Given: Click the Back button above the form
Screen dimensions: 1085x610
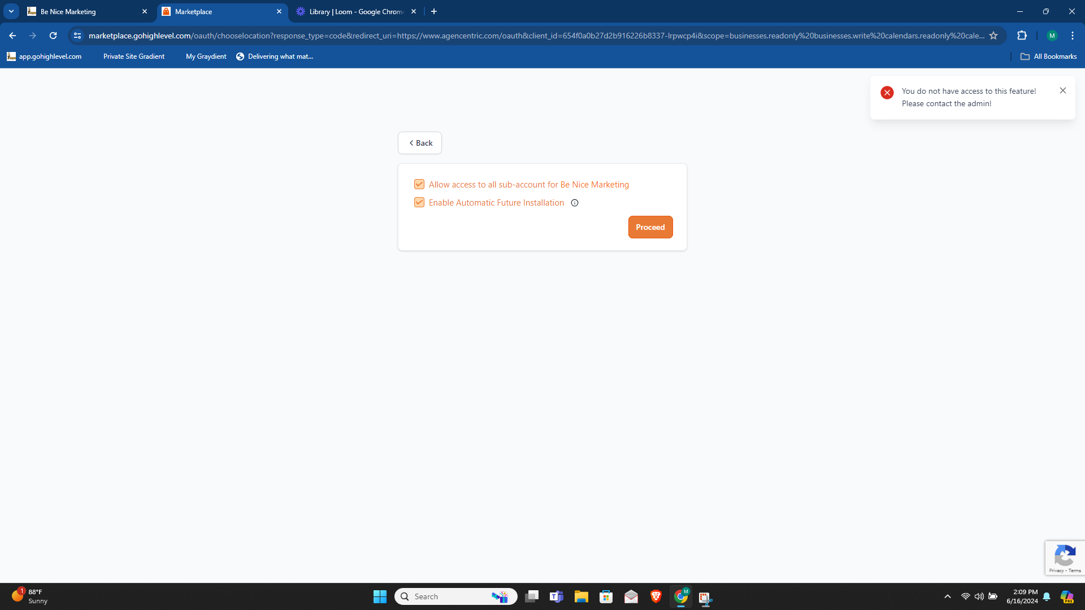Looking at the screenshot, I should 419,142.
